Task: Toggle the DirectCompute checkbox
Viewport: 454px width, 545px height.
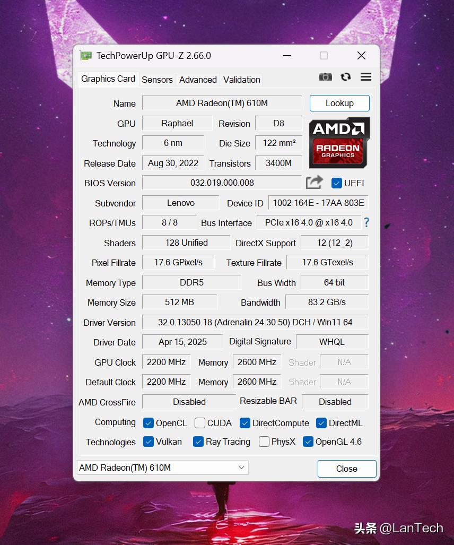Action: [x=245, y=423]
